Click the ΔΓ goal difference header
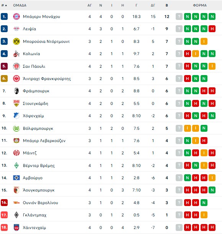This screenshot has width=222, height=234. coord(153,5)
